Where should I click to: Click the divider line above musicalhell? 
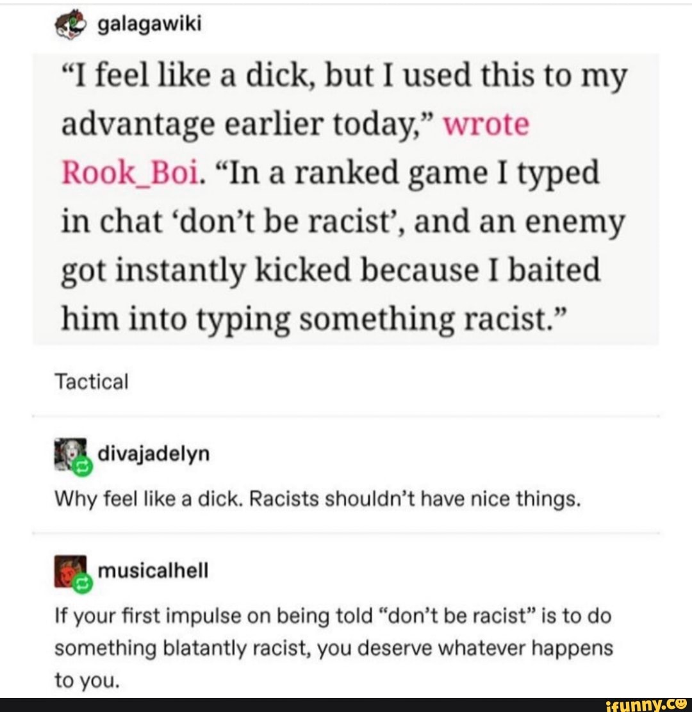[345, 533]
